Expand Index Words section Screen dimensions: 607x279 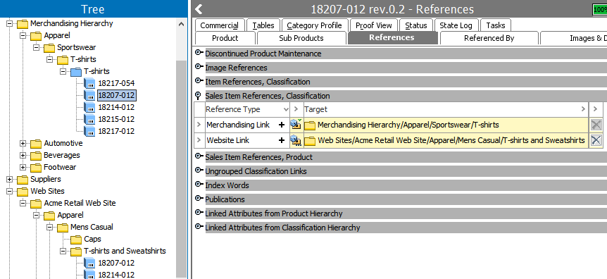tap(199, 185)
